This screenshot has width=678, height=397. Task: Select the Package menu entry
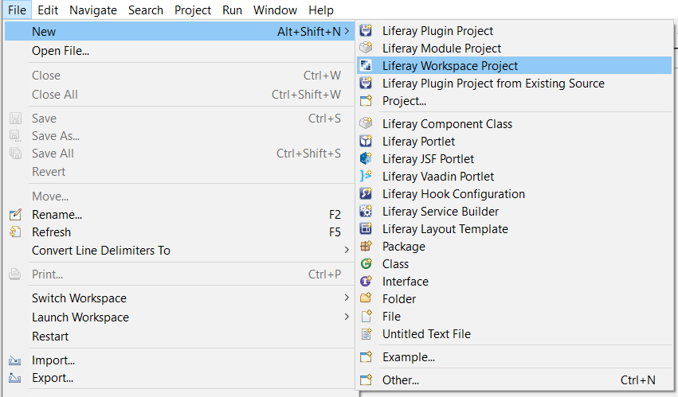coord(515,246)
